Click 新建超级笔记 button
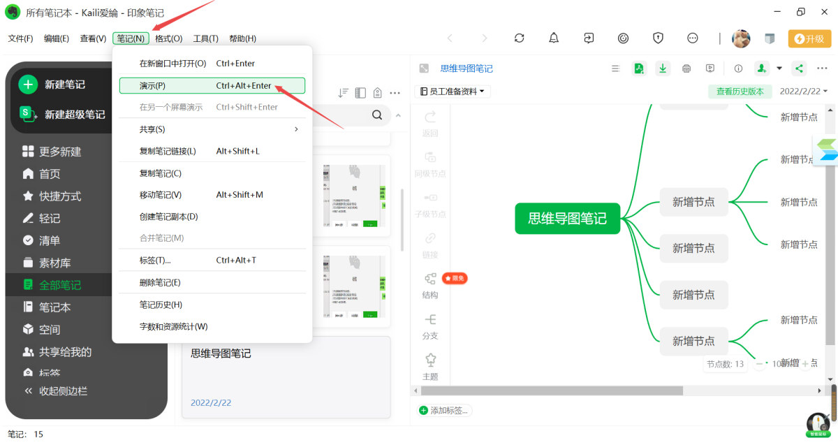 (63, 114)
